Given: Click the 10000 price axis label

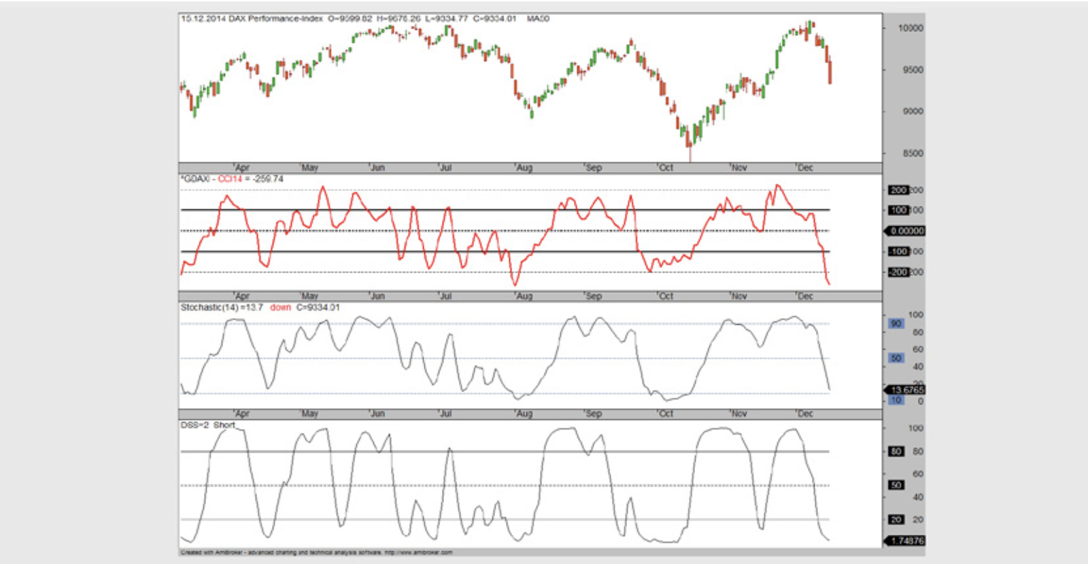Looking at the screenshot, I should pos(911,29).
